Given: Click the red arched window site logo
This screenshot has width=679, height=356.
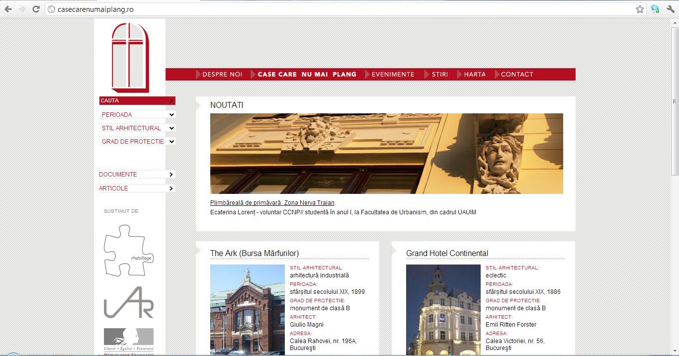Looking at the screenshot, I should pyautogui.click(x=130, y=58).
